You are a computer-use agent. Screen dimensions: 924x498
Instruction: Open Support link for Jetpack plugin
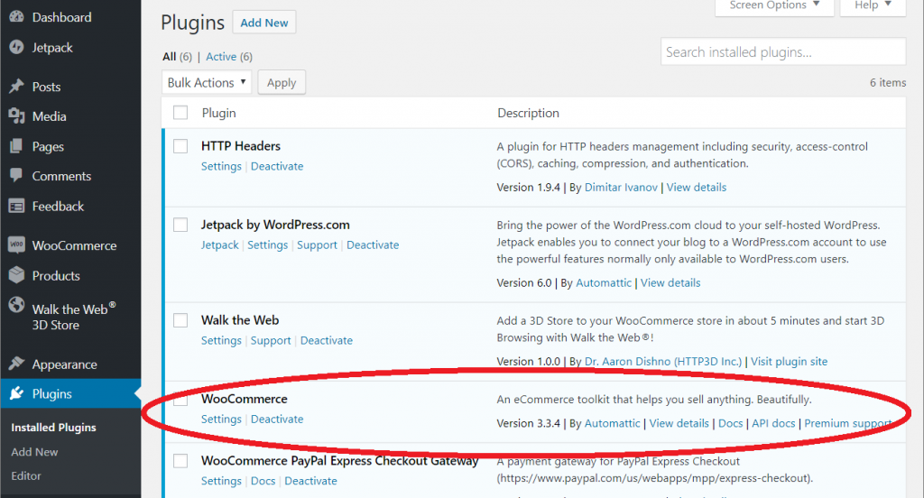317,245
